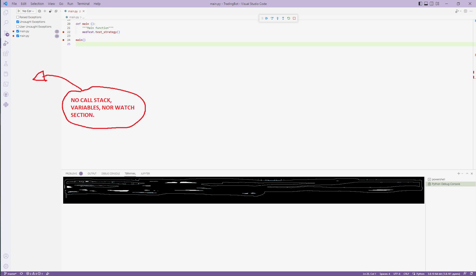This screenshot has height=276, width=476.
Task: Toggle the bottom panel layout icon
Action: (426, 4)
